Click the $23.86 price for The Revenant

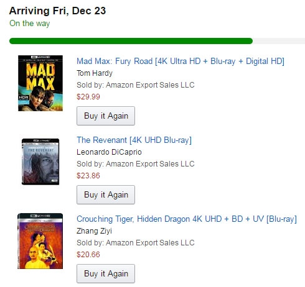88,176
